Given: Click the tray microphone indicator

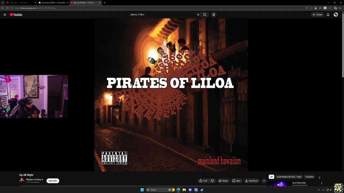Looking at the screenshot, I should point(323,190).
